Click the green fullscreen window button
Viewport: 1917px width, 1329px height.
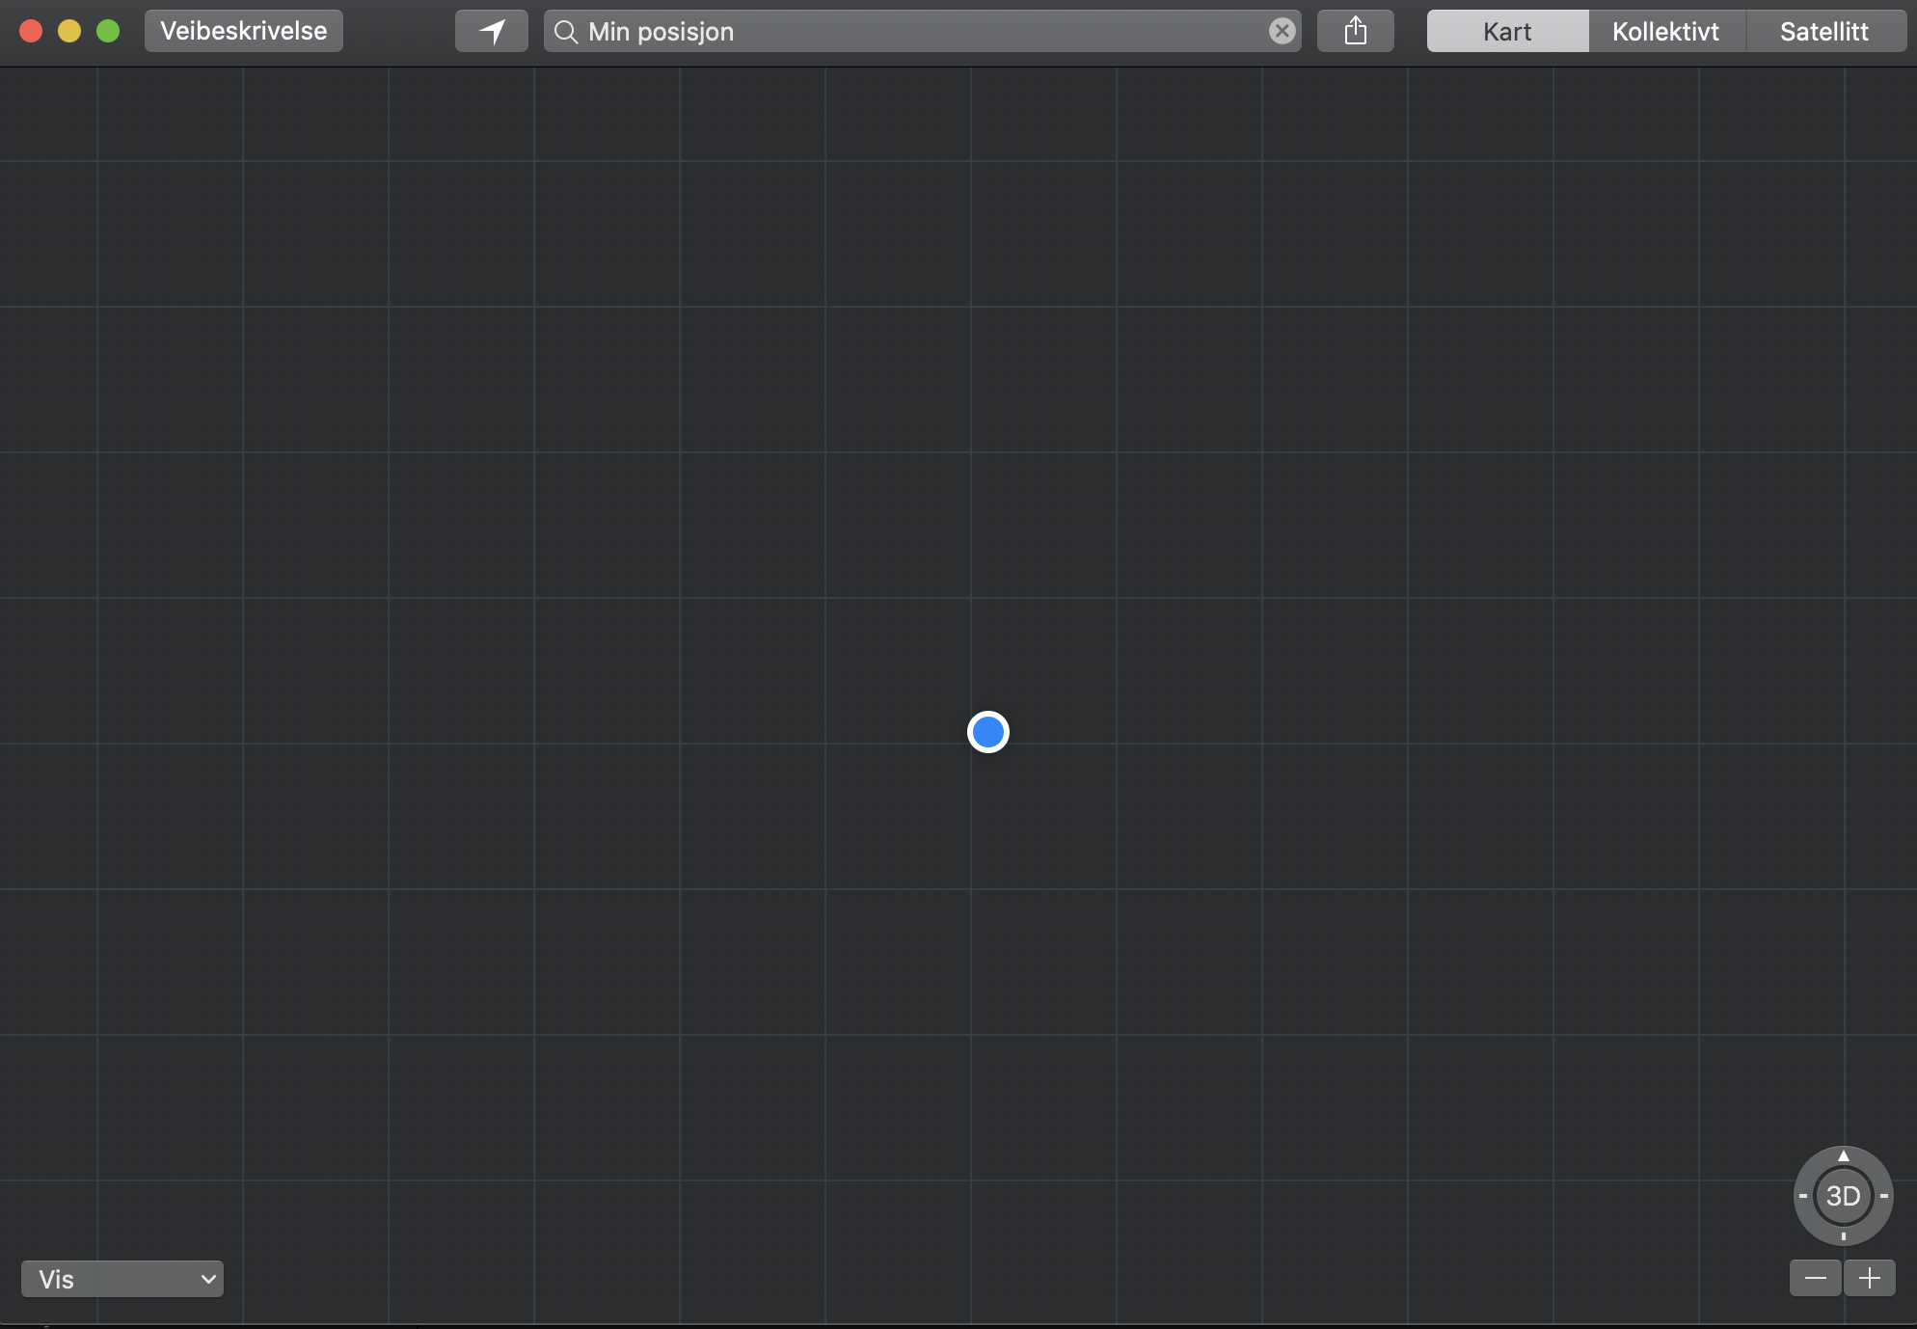(x=108, y=31)
